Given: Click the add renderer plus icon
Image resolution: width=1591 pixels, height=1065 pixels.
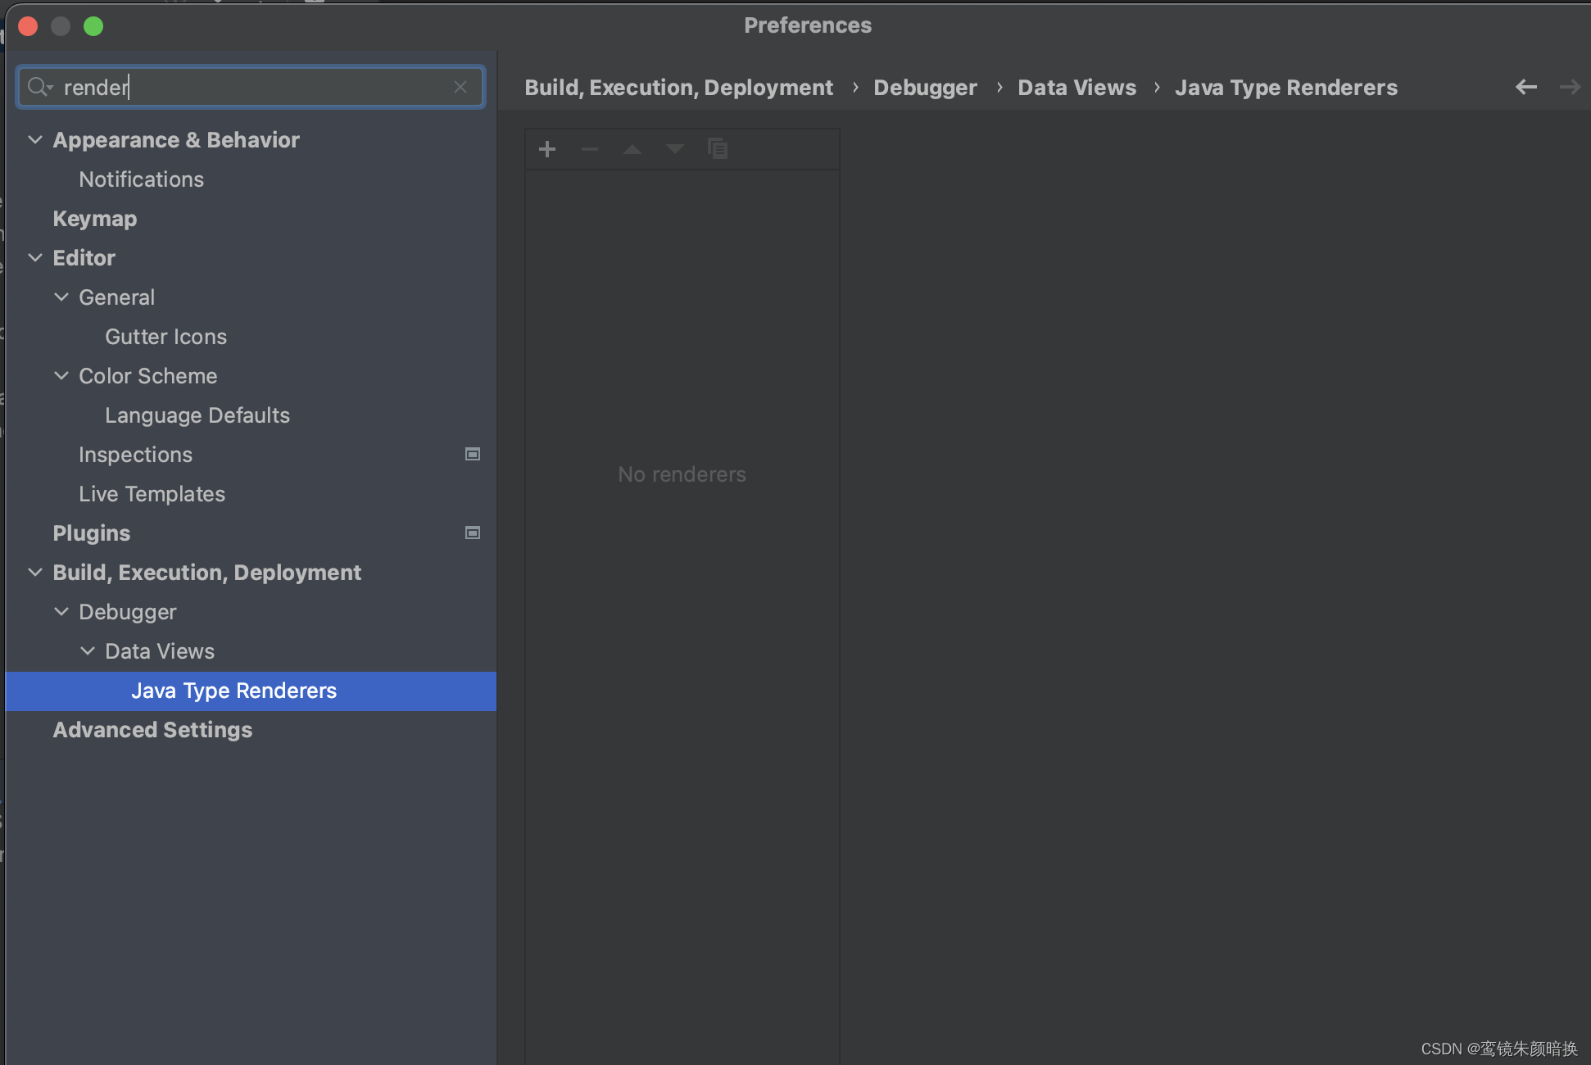Looking at the screenshot, I should click(547, 149).
